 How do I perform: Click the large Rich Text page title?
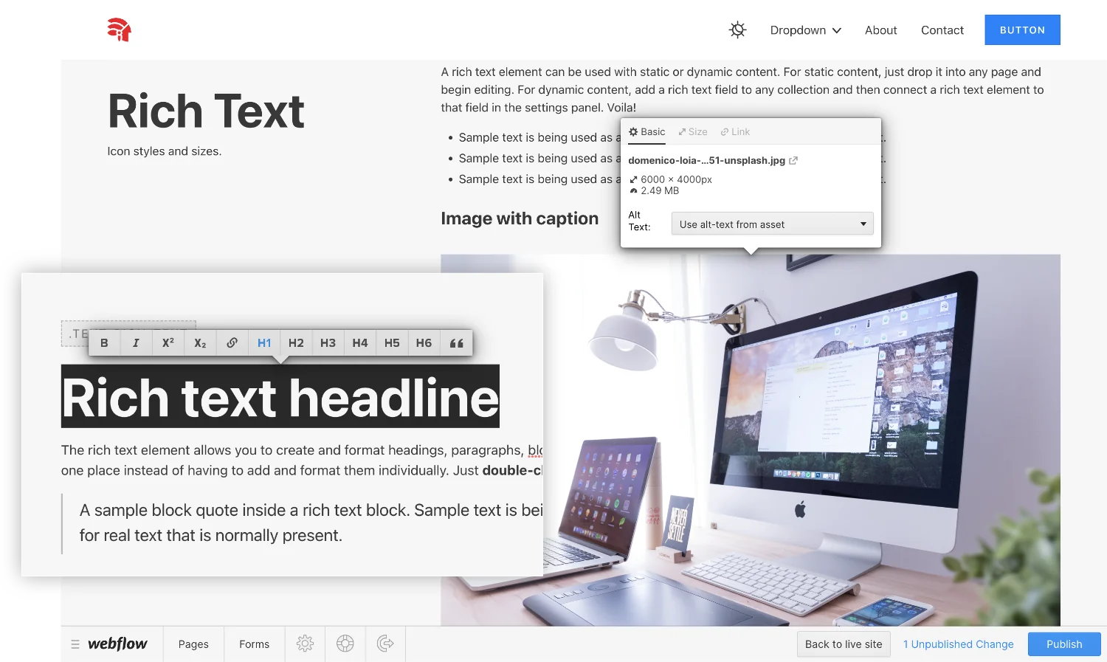coord(206,111)
